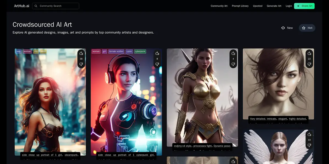Upvote the sepia windswept hair portrait

click(x=309, y=53)
